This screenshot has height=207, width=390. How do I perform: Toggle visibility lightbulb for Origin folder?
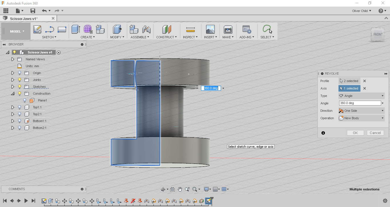(x=20, y=73)
